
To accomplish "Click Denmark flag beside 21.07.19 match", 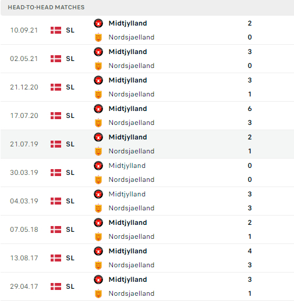I will pos(56,144).
